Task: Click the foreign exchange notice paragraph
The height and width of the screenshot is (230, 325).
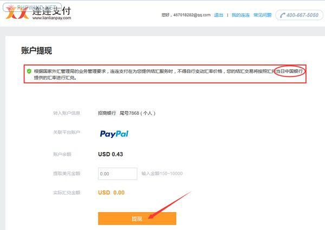Action: pyautogui.click(x=168, y=74)
